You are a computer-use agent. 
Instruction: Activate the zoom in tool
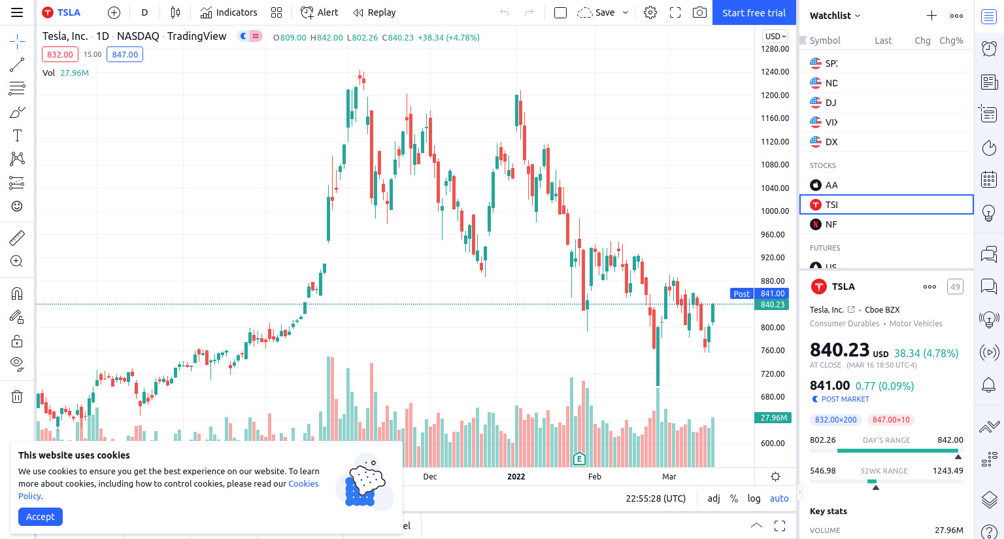17,261
